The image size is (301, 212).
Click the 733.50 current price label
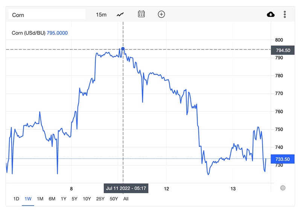(x=283, y=159)
